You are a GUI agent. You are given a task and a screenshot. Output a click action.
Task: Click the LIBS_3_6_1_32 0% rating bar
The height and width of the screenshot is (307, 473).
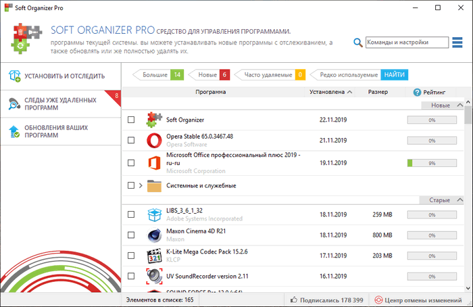(x=432, y=215)
